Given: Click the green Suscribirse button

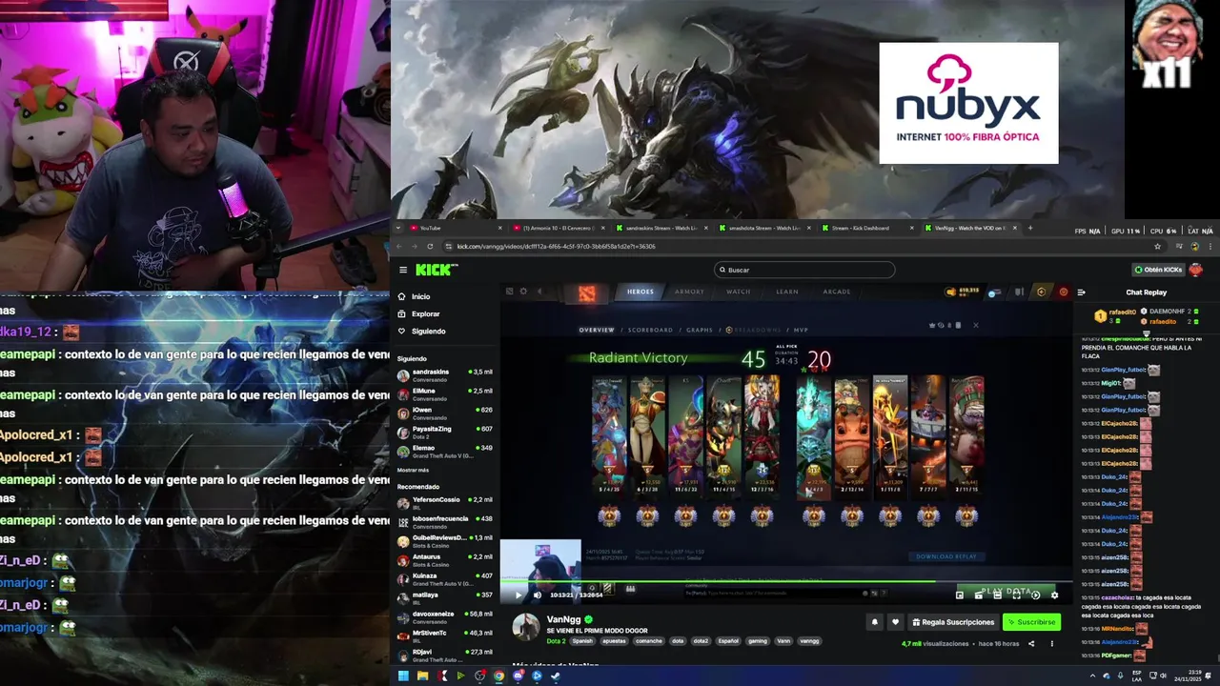Looking at the screenshot, I should coord(1031,622).
